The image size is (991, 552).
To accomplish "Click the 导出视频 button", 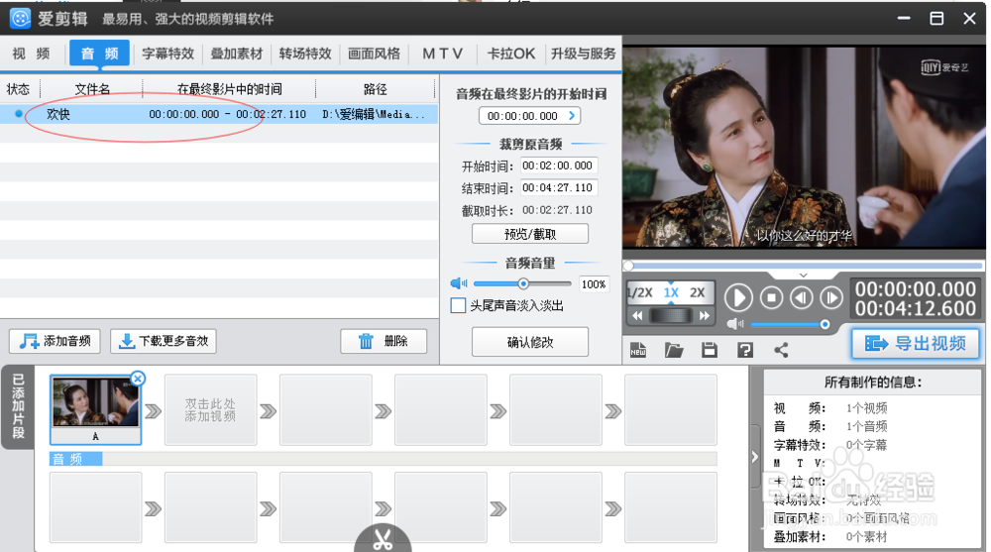I will (916, 343).
